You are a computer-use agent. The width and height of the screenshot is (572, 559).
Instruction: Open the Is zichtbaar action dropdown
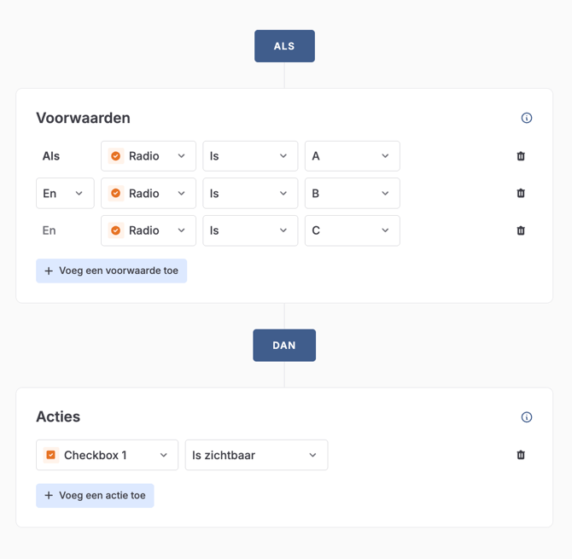click(x=256, y=455)
